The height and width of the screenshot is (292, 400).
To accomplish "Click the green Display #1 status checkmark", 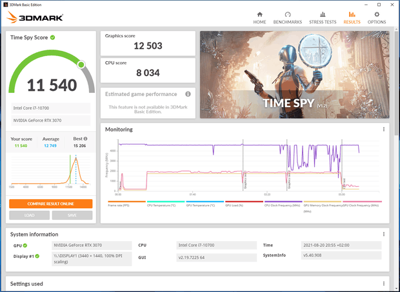I will (37, 256).
